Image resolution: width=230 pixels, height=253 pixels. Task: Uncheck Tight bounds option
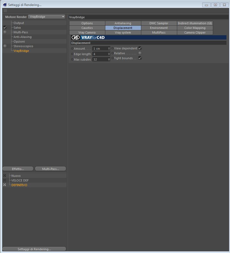140,58
